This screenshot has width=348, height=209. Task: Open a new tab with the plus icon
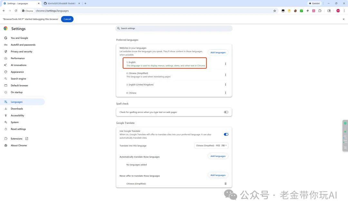click(85, 3)
